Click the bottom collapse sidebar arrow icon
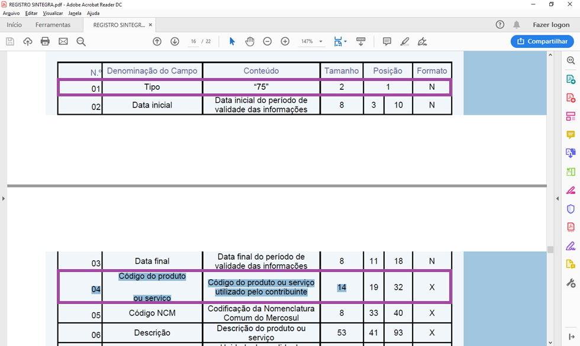Image resolution: width=580 pixels, height=346 pixels. tap(571, 337)
